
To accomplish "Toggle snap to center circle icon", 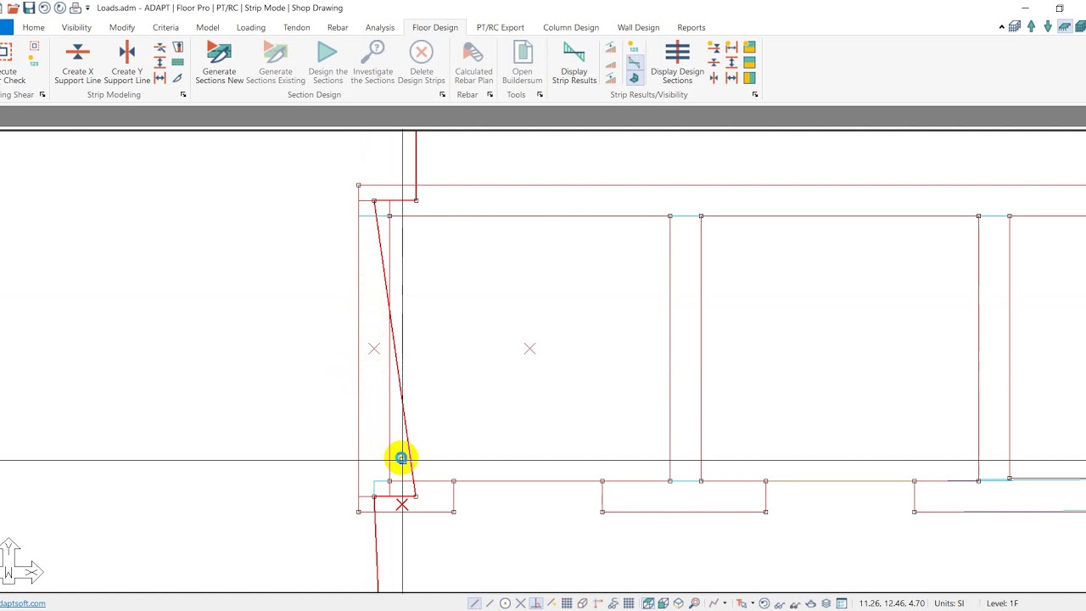I will pos(505,603).
